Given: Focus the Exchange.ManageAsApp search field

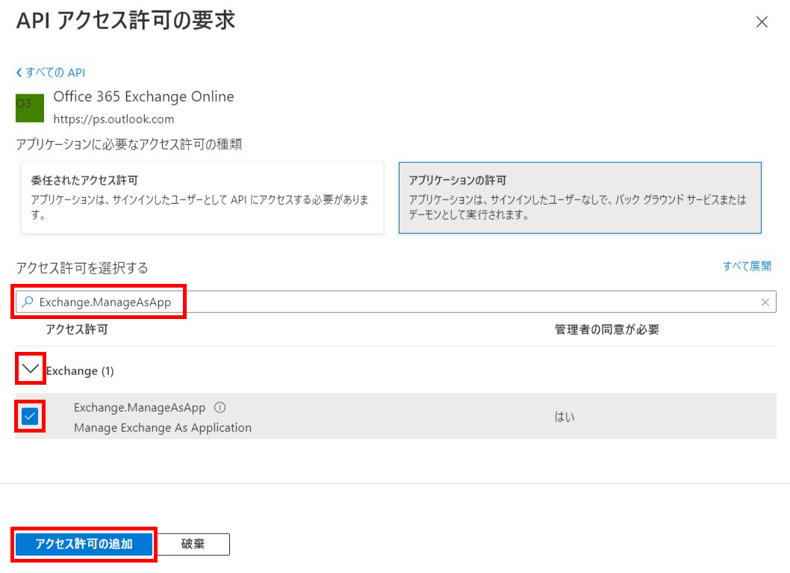Looking at the screenshot, I should 396,302.
